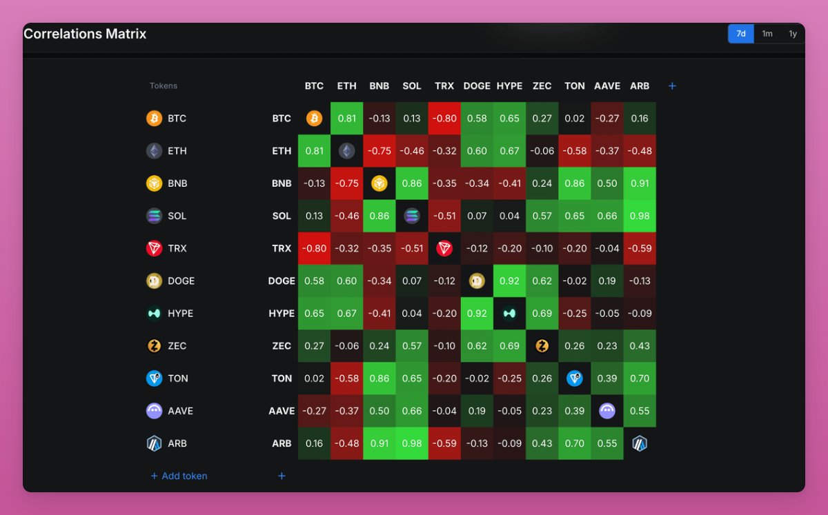Click the ARB column header

click(640, 86)
